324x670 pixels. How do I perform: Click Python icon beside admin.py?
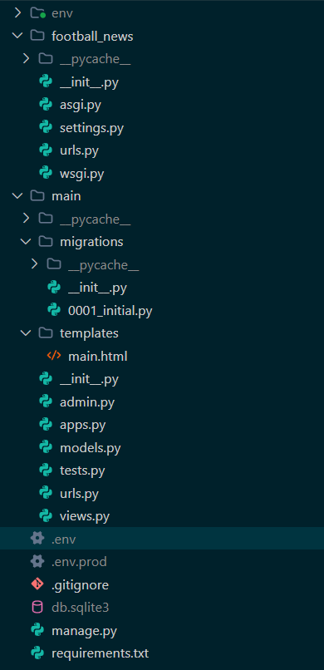[x=46, y=402]
